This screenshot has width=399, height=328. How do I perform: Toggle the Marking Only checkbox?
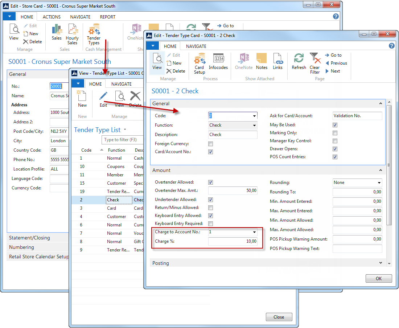[x=335, y=133]
